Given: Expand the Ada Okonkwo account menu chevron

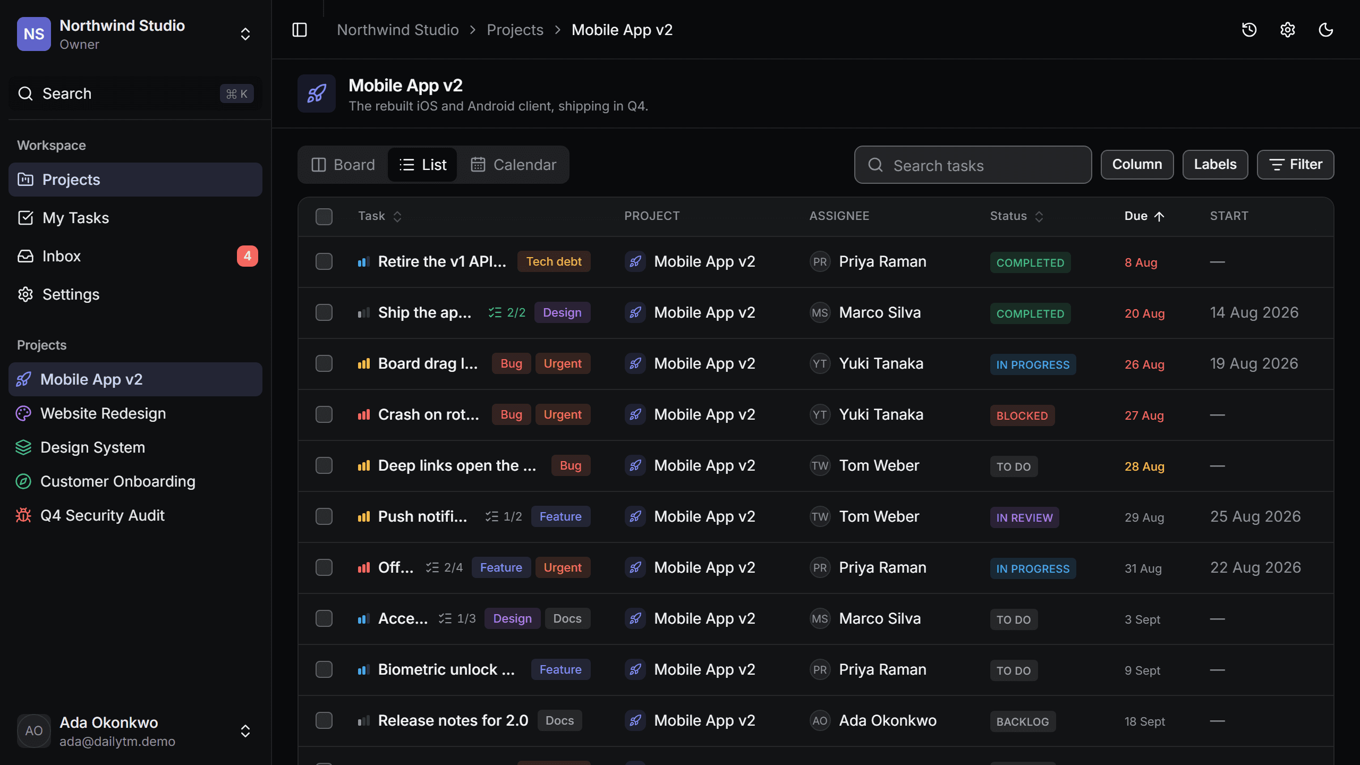Looking at the screenshot, I should tap(245, 731).
